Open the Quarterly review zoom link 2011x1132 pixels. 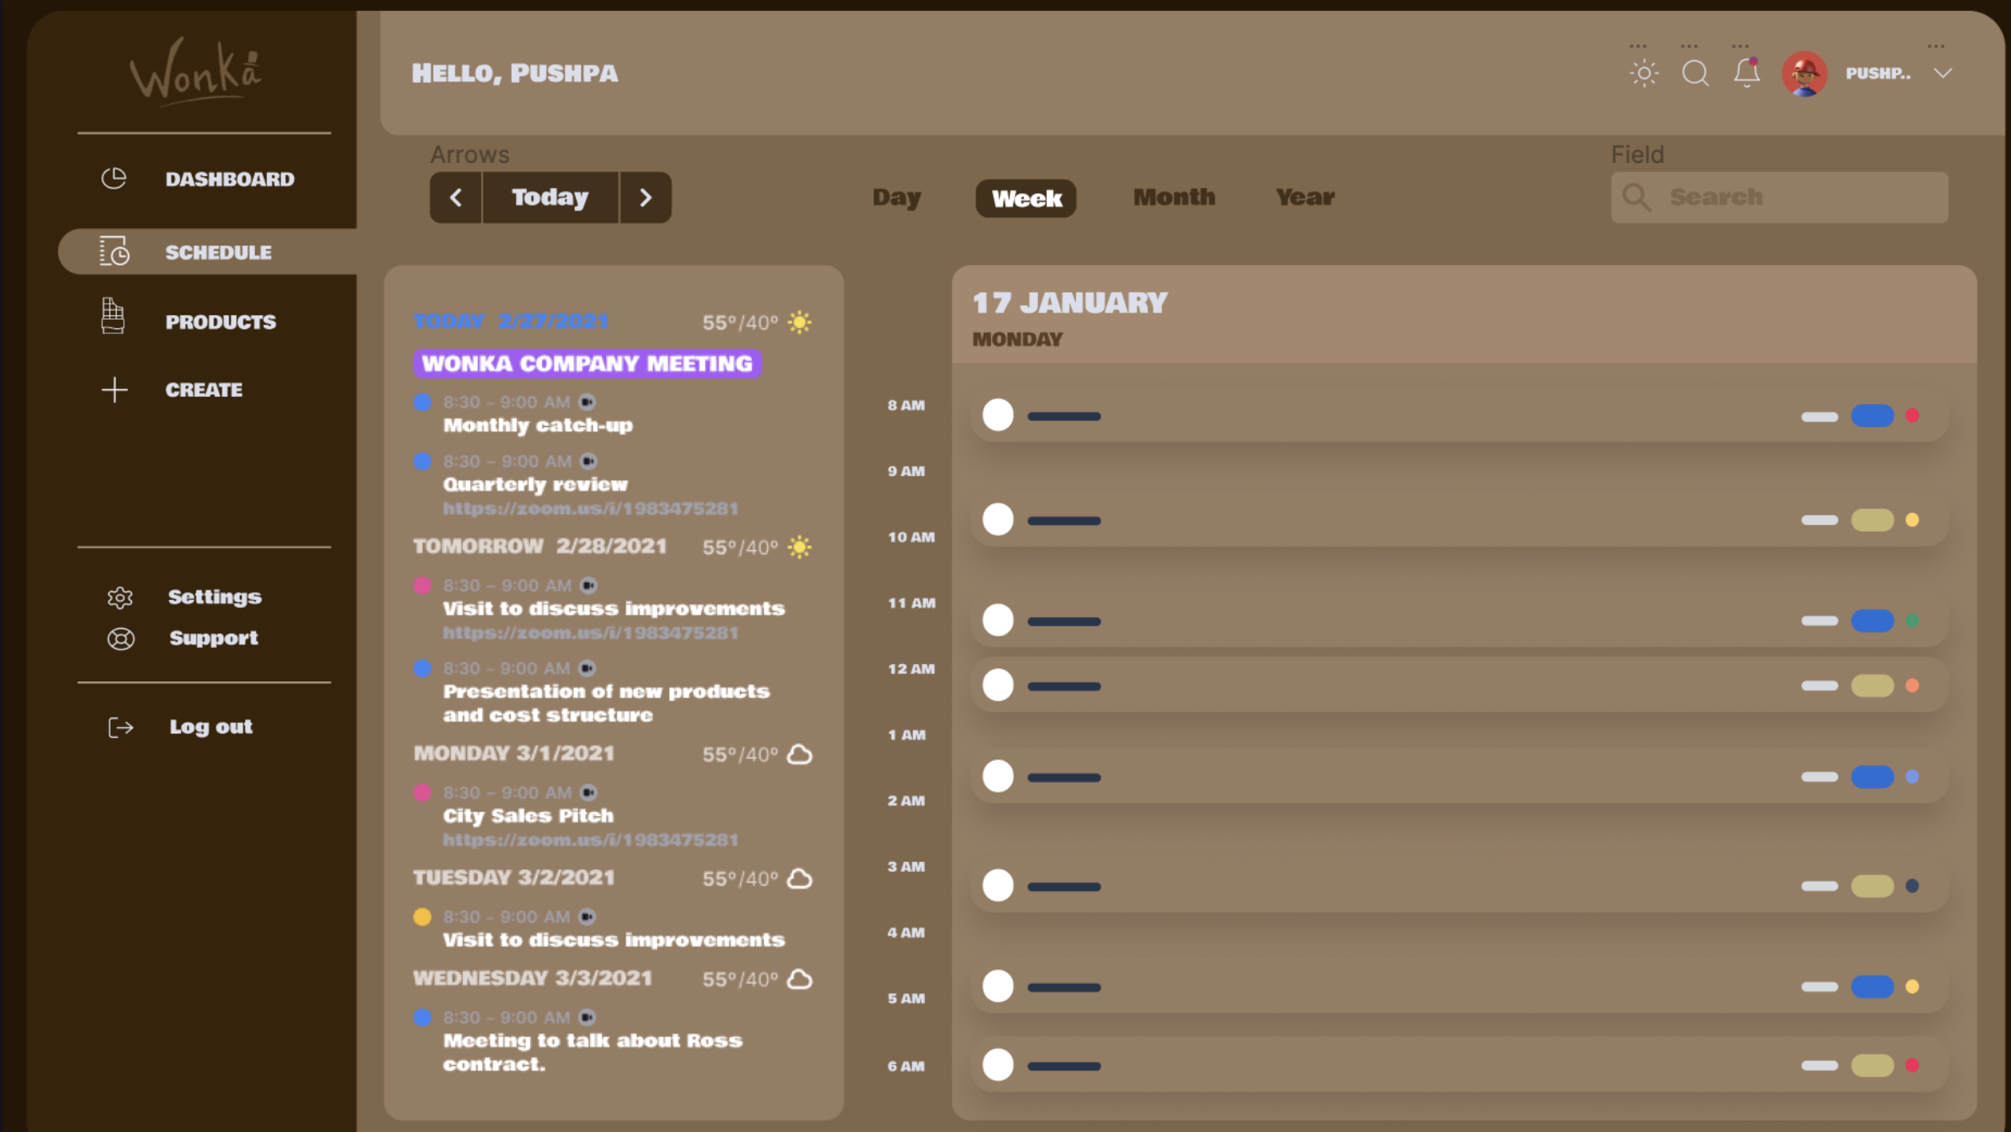pyautogui.click(x=590, y=508)
